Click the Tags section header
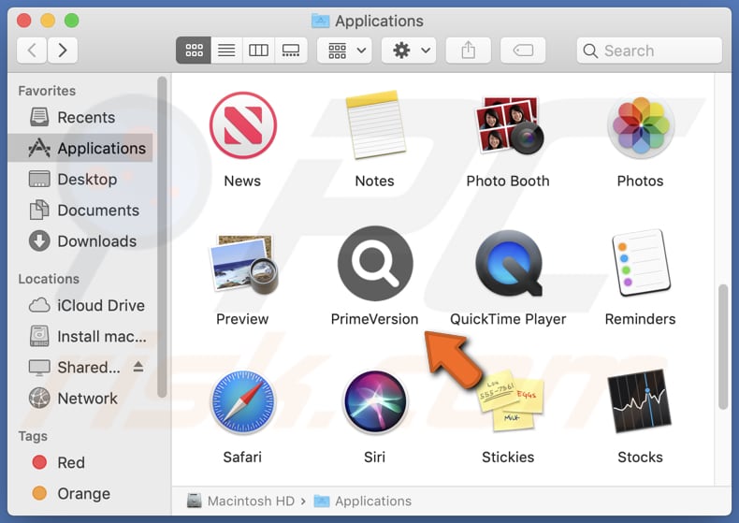 click(x=33, y=436)
